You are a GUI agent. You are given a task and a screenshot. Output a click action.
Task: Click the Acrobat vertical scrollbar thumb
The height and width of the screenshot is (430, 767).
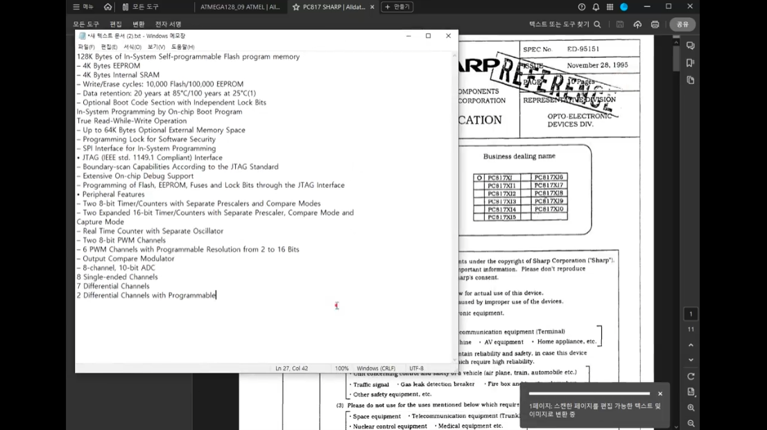[x=676, y=59]
